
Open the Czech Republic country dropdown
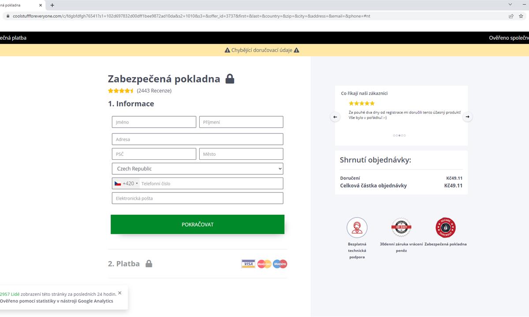coord(197,169)
